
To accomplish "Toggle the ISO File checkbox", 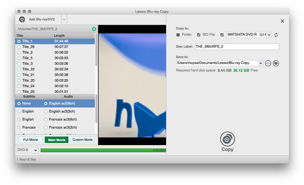I will pyautogui.click(x=199, y=35).
